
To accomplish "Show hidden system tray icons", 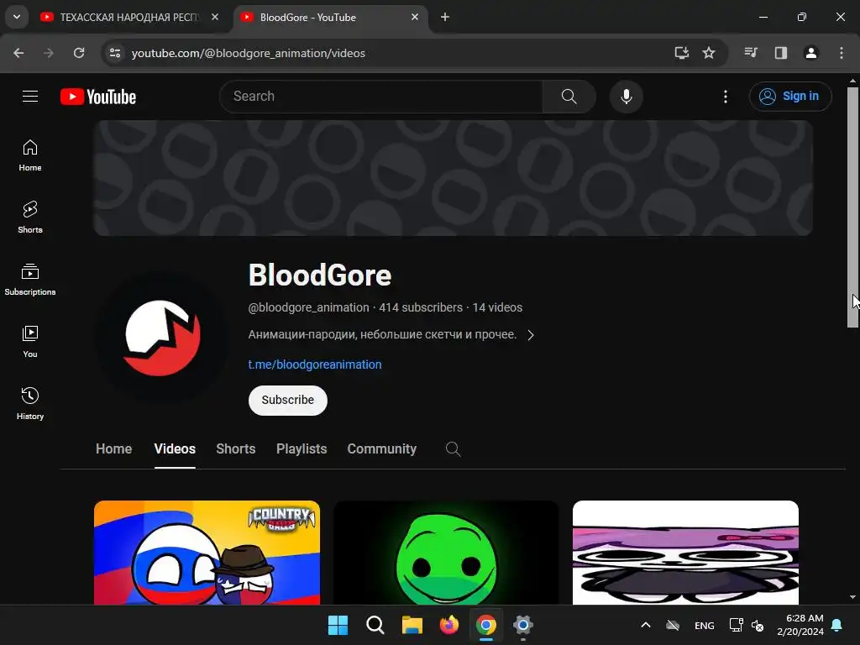I will click(x=646, y=625).
